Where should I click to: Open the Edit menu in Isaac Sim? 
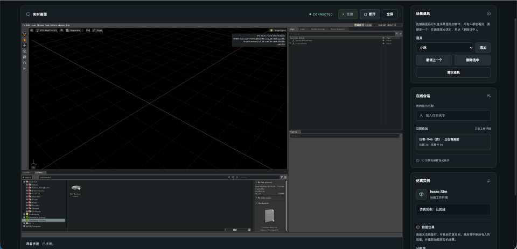[28, 25]
